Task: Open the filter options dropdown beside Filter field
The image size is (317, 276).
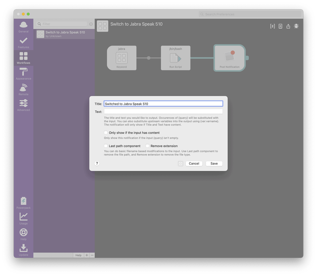Action: point(91,24)
